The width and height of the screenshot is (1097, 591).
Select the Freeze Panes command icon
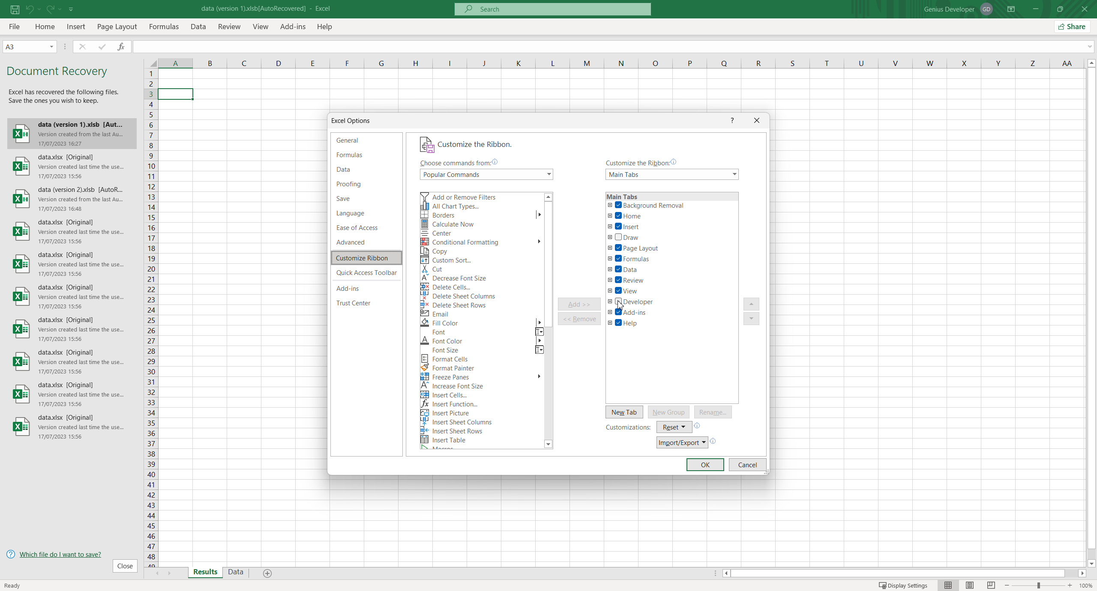pos(424,377)
